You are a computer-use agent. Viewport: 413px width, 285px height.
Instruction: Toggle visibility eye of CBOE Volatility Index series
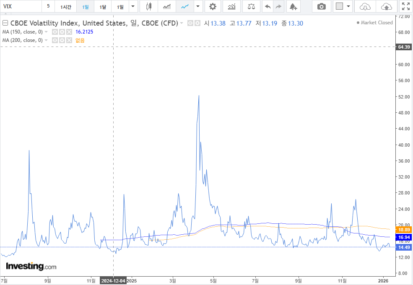(x=190, y=23)
